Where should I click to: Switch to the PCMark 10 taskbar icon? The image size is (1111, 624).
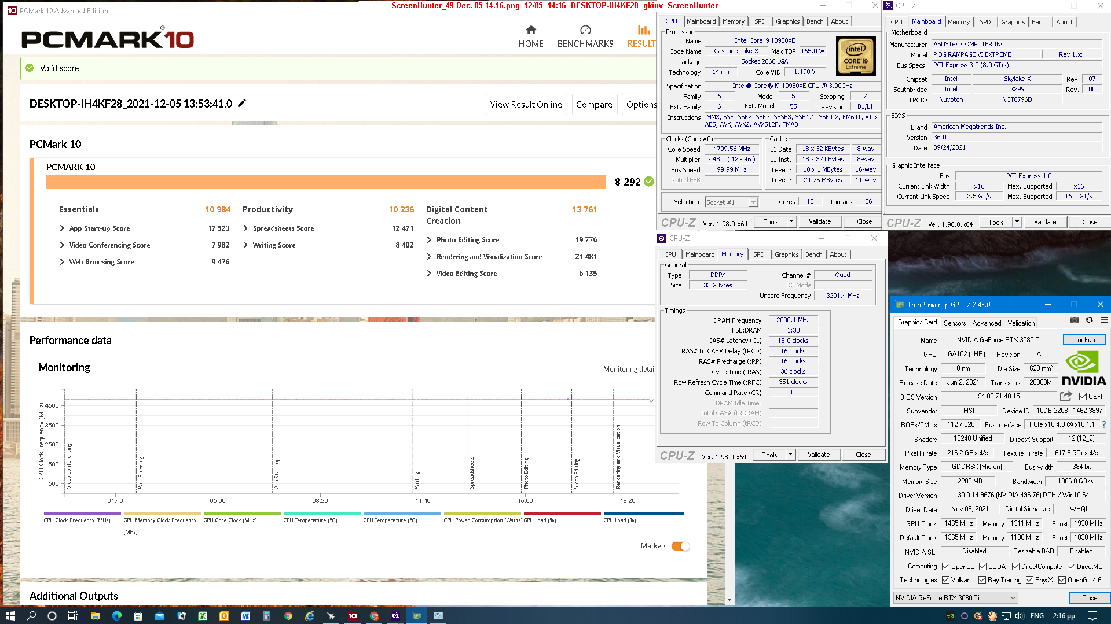352,616
